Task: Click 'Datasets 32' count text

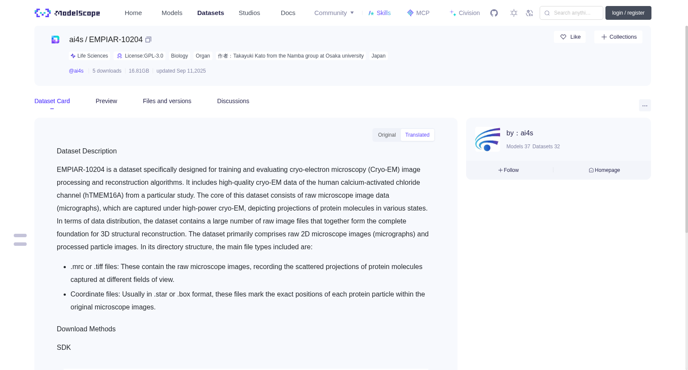Action: click(546, 147)
